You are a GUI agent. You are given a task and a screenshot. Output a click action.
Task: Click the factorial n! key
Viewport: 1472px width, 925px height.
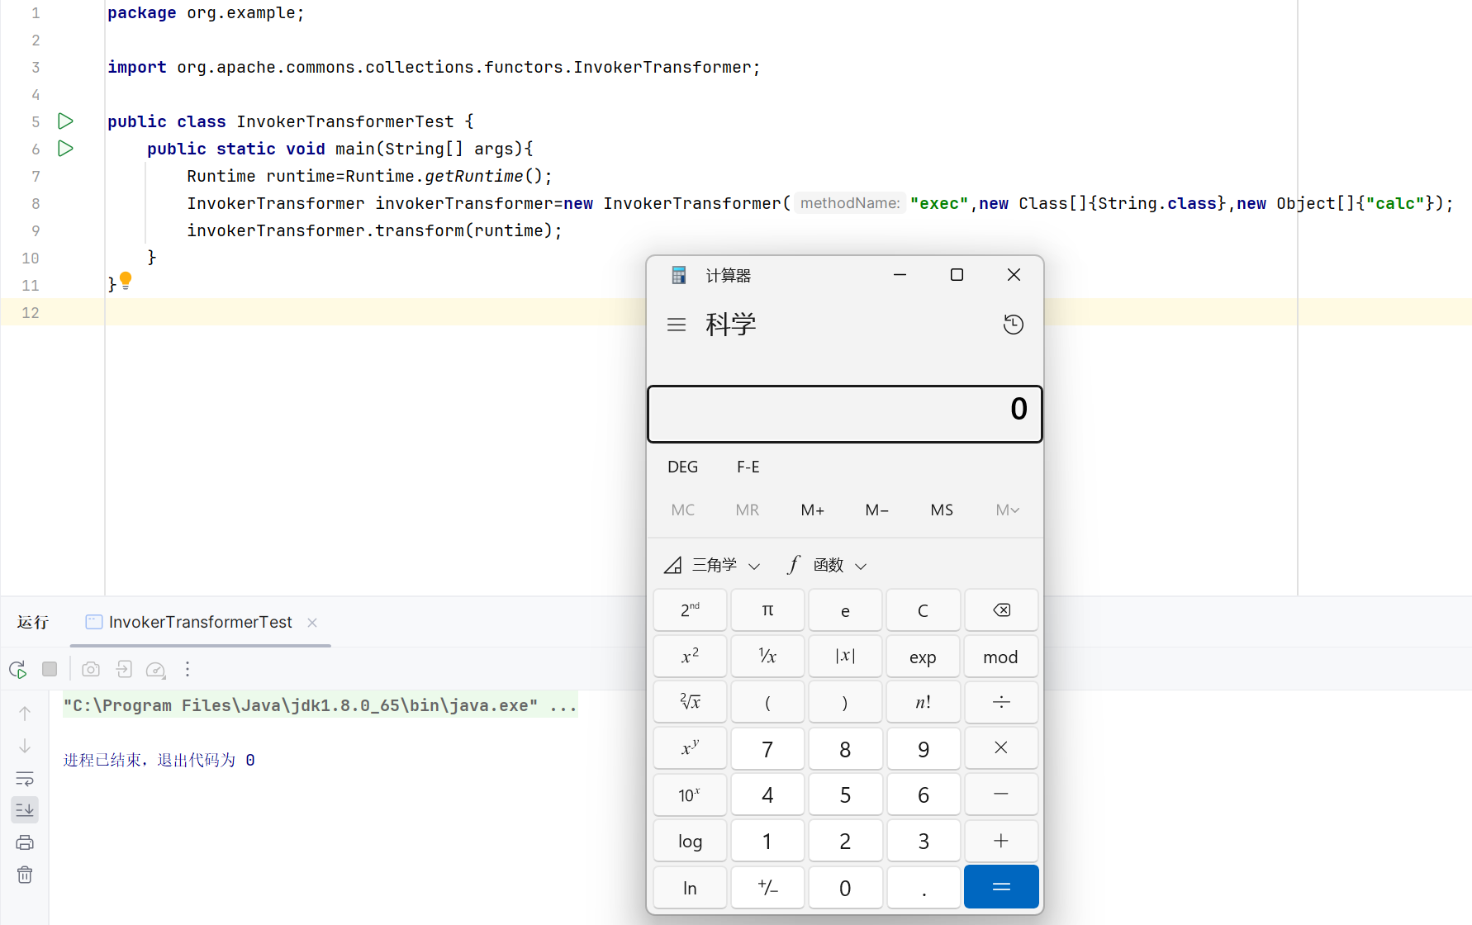(923, 702)
